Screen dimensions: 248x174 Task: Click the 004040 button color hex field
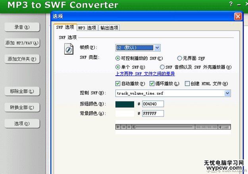tap(153, 104)
